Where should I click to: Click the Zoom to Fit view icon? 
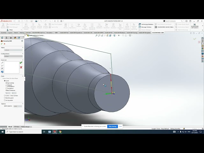tap(96, 35)
